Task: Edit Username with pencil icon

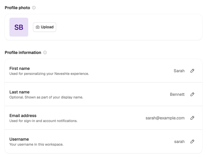Action: [x=192, y=141]
